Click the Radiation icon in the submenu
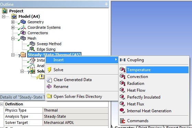 (x=123, y=84)
